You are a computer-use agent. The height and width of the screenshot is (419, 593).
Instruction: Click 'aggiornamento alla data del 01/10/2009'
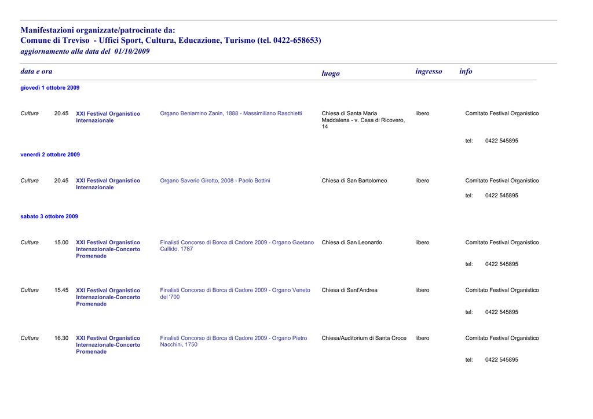[85, 52]
